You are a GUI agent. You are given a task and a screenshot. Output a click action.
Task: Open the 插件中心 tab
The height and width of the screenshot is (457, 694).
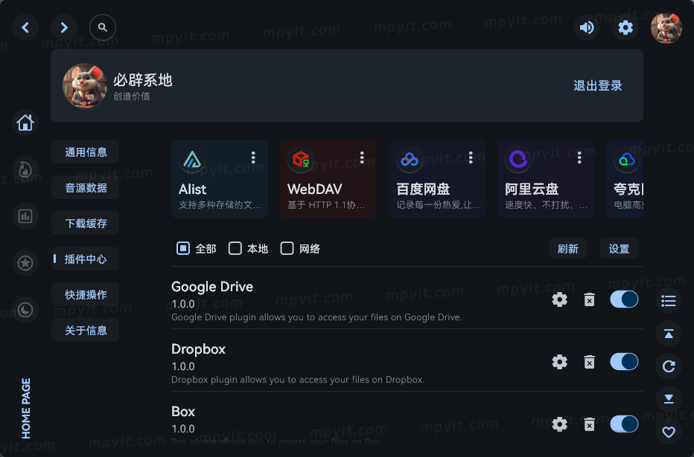tap(86, 259)
